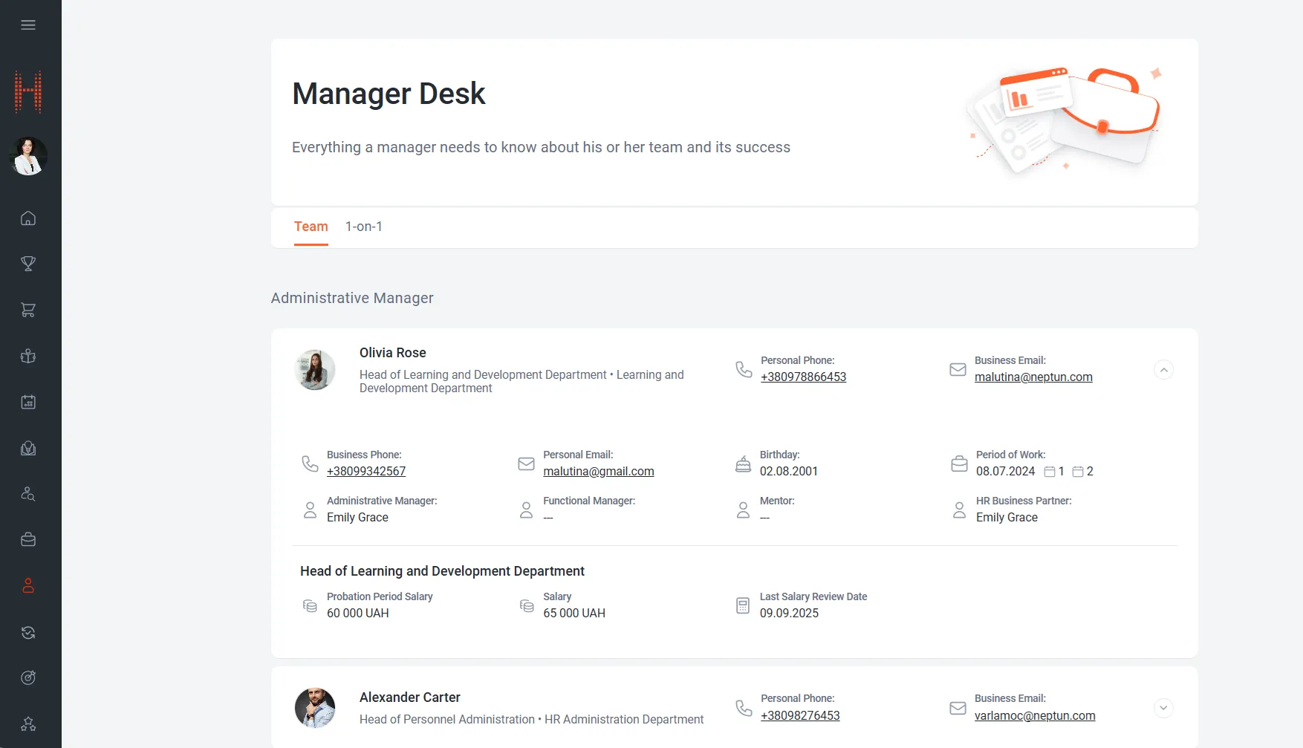Open the people search icon in sidebar
The image size is (1303, 748).
(x=28, y=494)
